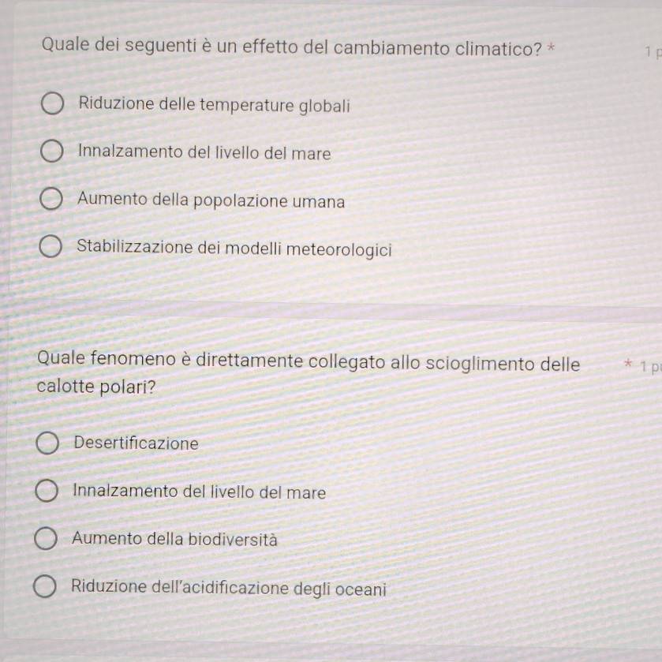Click the points indicator of the second question
Viewport: 662px width, 662px height.
(x=651, y=366)
